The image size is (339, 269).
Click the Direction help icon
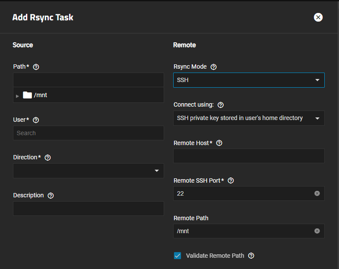[x=48, y=158]
